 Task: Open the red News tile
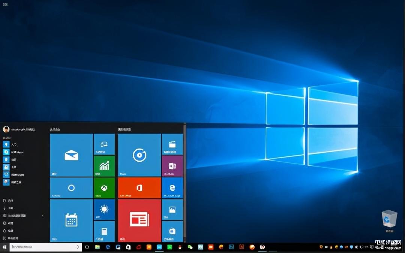(139, 220)
